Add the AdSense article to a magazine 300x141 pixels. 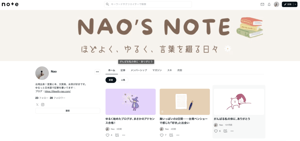tap(117, 135)
